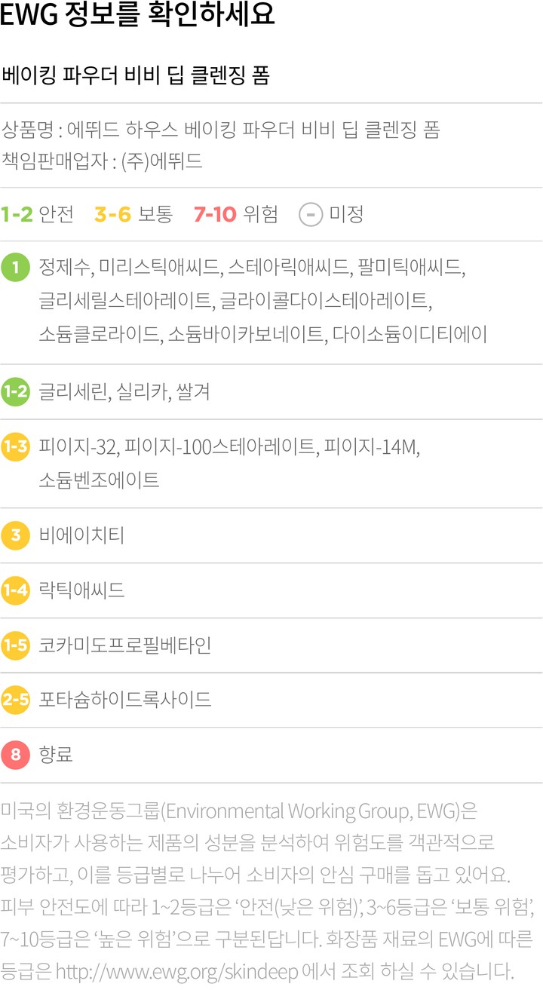The width and height of the screenshot is (543, 990).
Task: Click the 향료 ingredient text
Action: pos(56,755)
